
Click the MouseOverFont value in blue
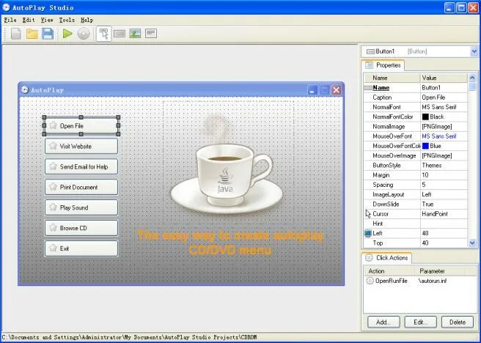pos(444,136)
